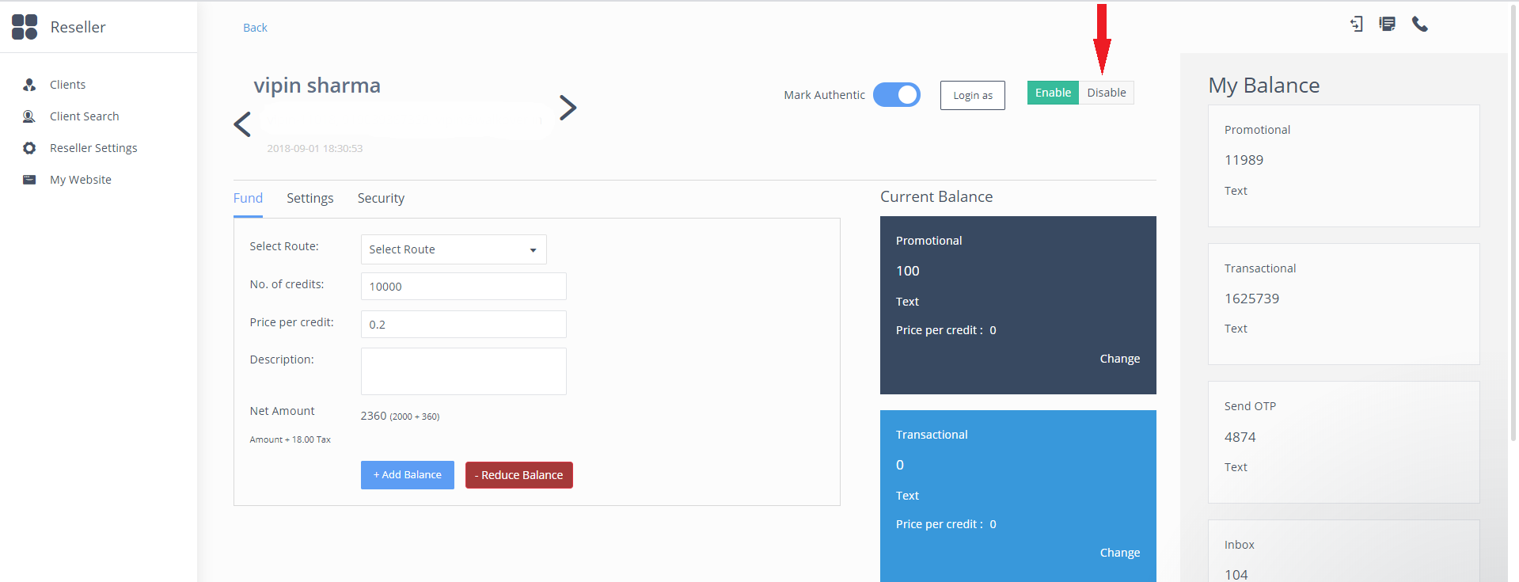Click the No. of credits field
This screenshot has width=1519, height=582.
coord(464,287)
